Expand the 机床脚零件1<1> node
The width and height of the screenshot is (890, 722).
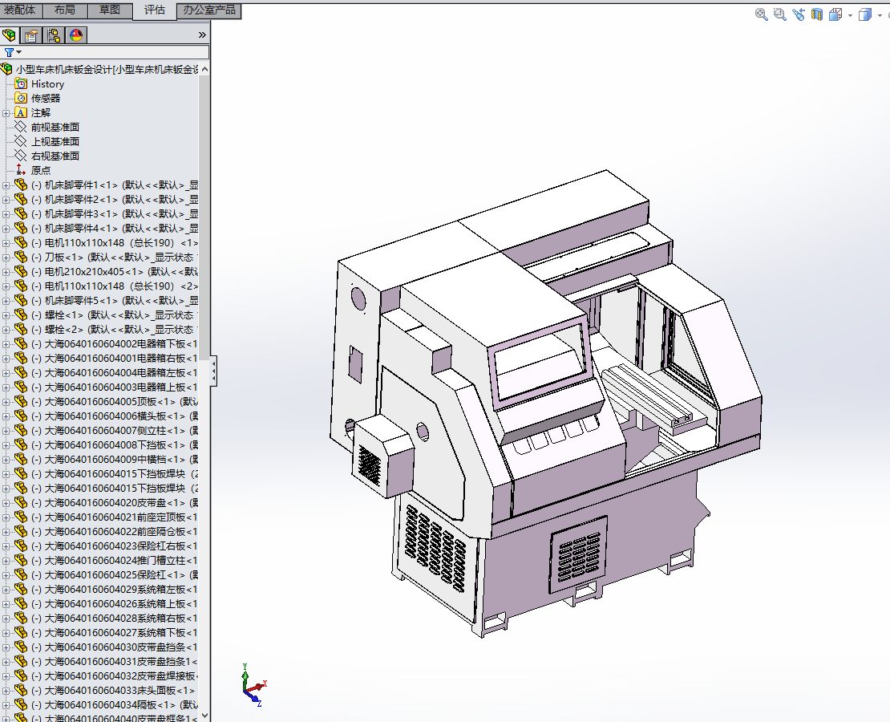click(6, 185)
